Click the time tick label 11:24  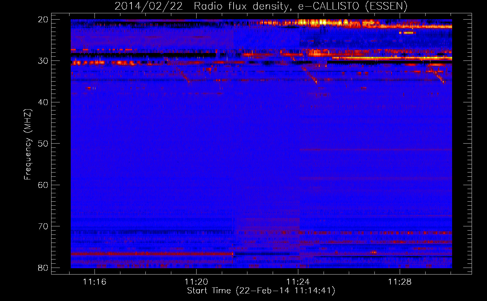pyautogui.click(x=298, y=282)
